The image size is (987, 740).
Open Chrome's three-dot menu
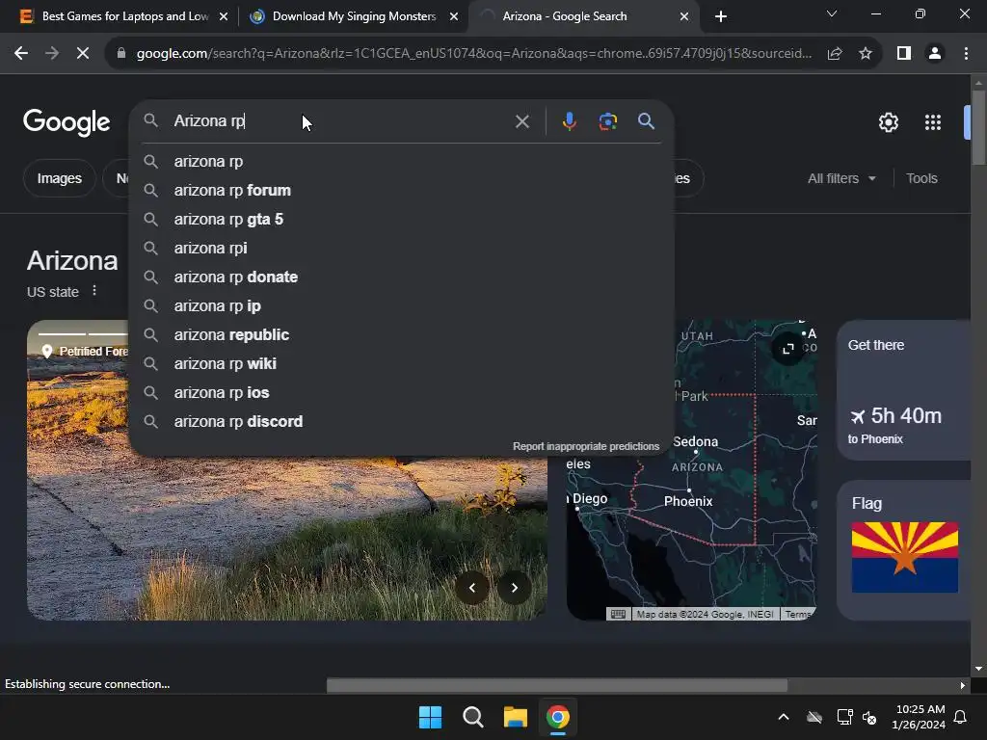(966, 54)
